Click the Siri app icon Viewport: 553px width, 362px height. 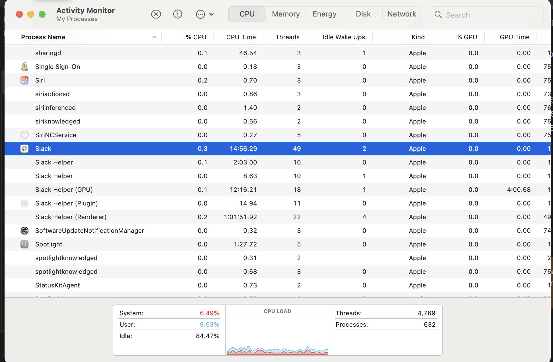(24, 80)
